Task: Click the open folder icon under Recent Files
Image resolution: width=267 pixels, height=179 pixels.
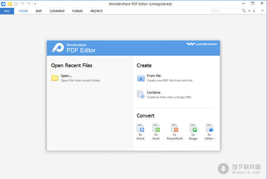Action: (55, 78)
